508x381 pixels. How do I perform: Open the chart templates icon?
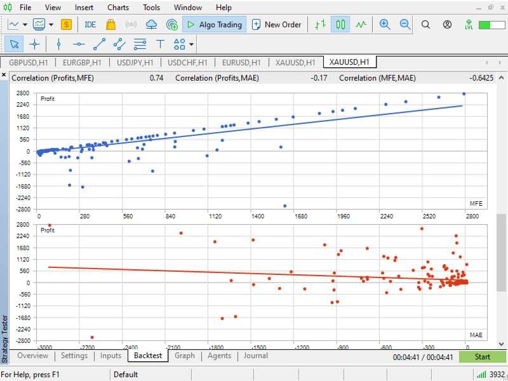click(39, 25)
